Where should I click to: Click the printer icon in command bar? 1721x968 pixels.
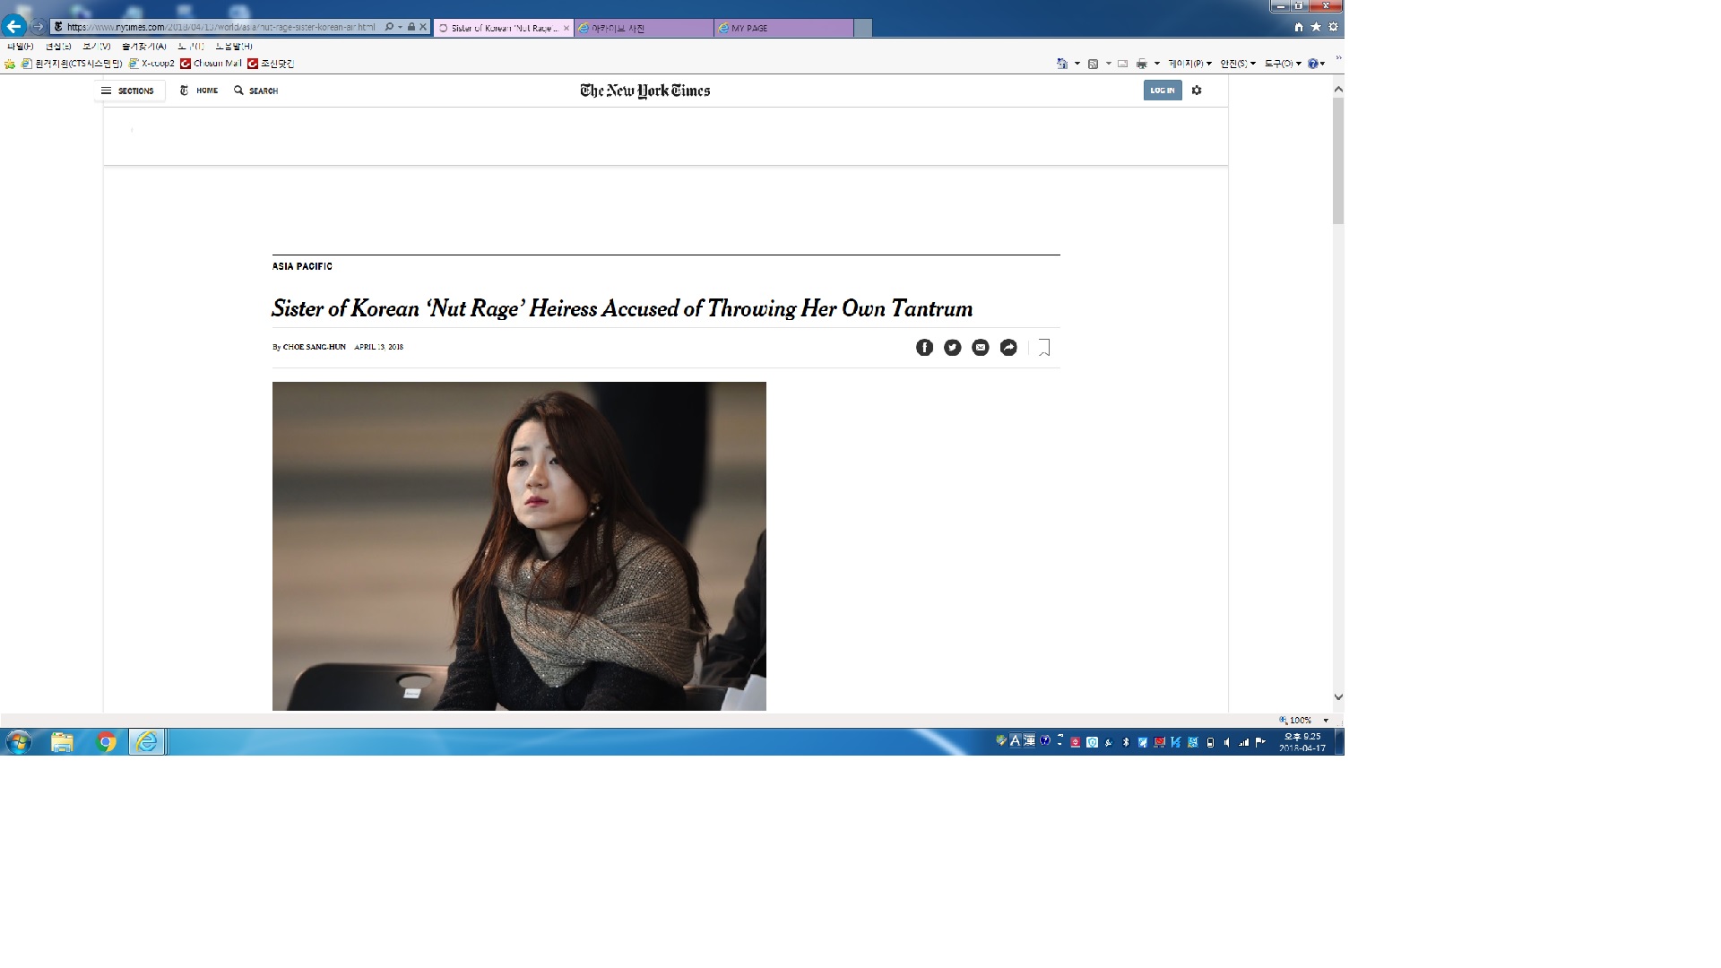(1141, 64)
